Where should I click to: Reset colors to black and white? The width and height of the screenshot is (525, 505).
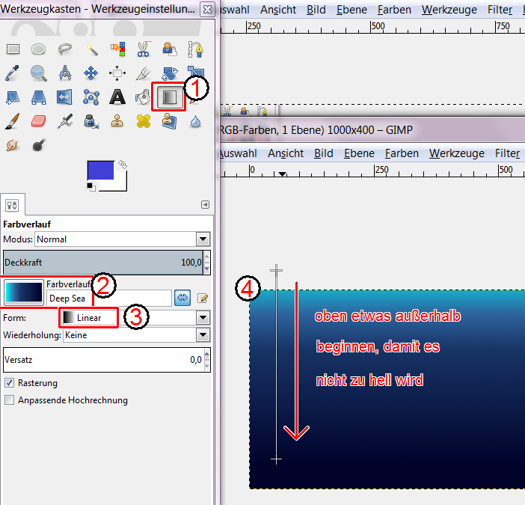click(x=90, y=186)
